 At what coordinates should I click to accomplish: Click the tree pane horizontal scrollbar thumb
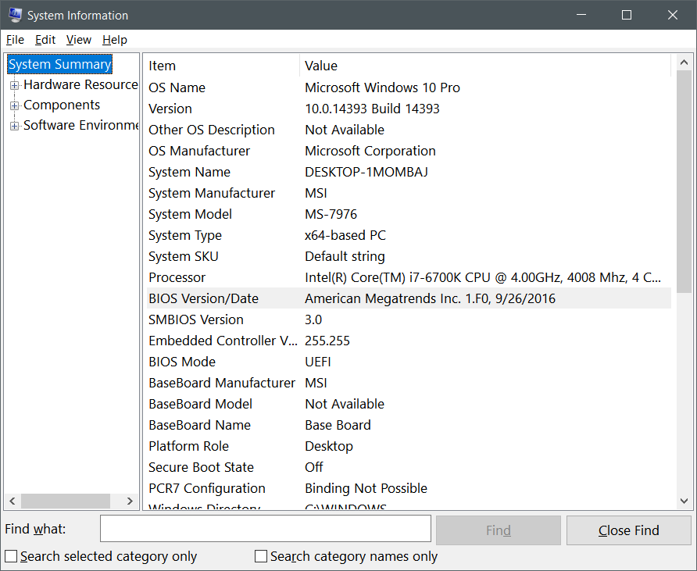(66, 501)
